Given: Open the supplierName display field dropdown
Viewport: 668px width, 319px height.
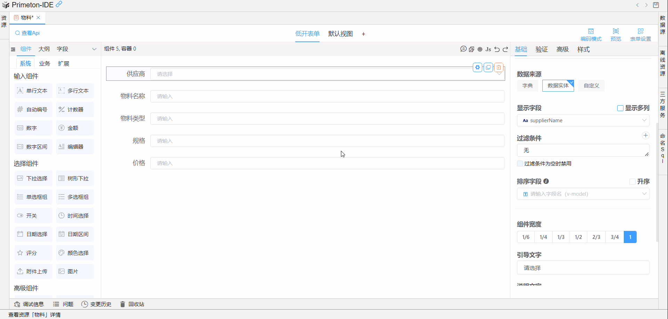Looking at the screenshot, I should coord(583,120).
